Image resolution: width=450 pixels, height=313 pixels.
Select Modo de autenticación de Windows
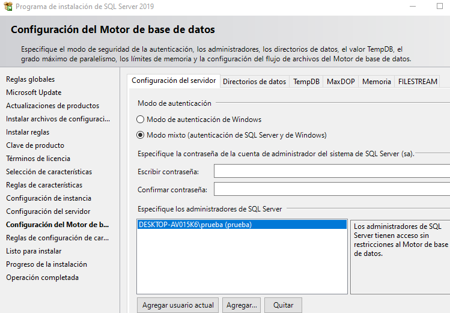pyautogui.click(x=141, y=120)
